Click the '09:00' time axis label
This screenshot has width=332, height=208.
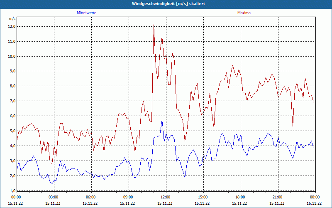point(129,197)
